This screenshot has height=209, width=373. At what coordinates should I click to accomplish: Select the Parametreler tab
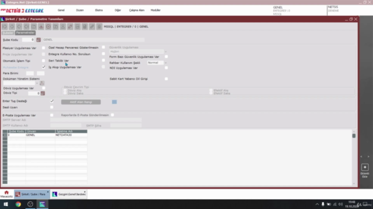(25, 33)
